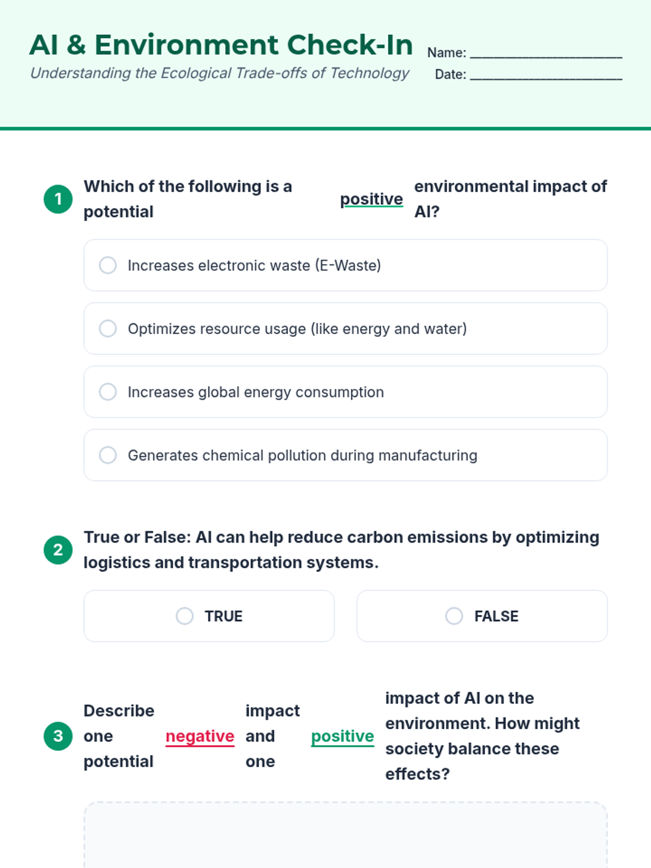Pick 'Generates chemical pollution during manufacturing' option
Image resolution: width=651 pixels, height=868 pixels.
(x=108, y=455)
